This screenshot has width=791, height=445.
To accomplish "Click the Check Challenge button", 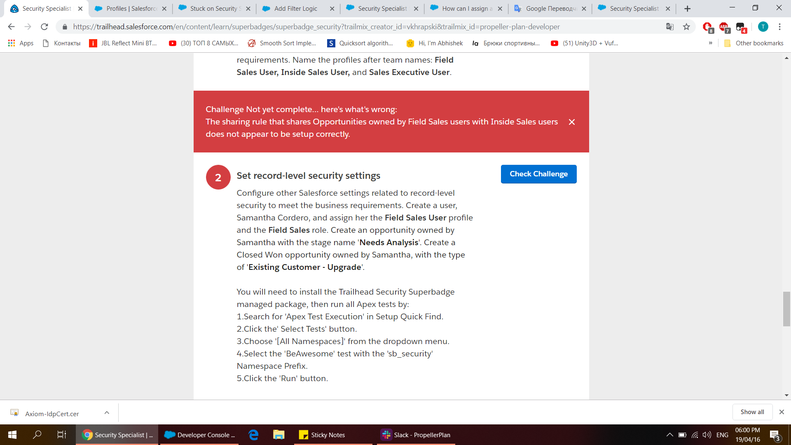I will pos(538,174).
